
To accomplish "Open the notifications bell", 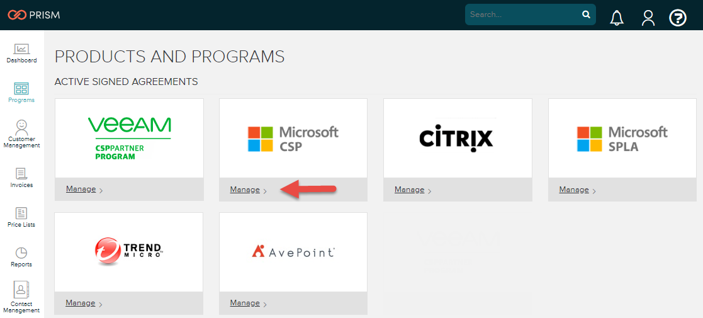I will [x=617, y=18].
